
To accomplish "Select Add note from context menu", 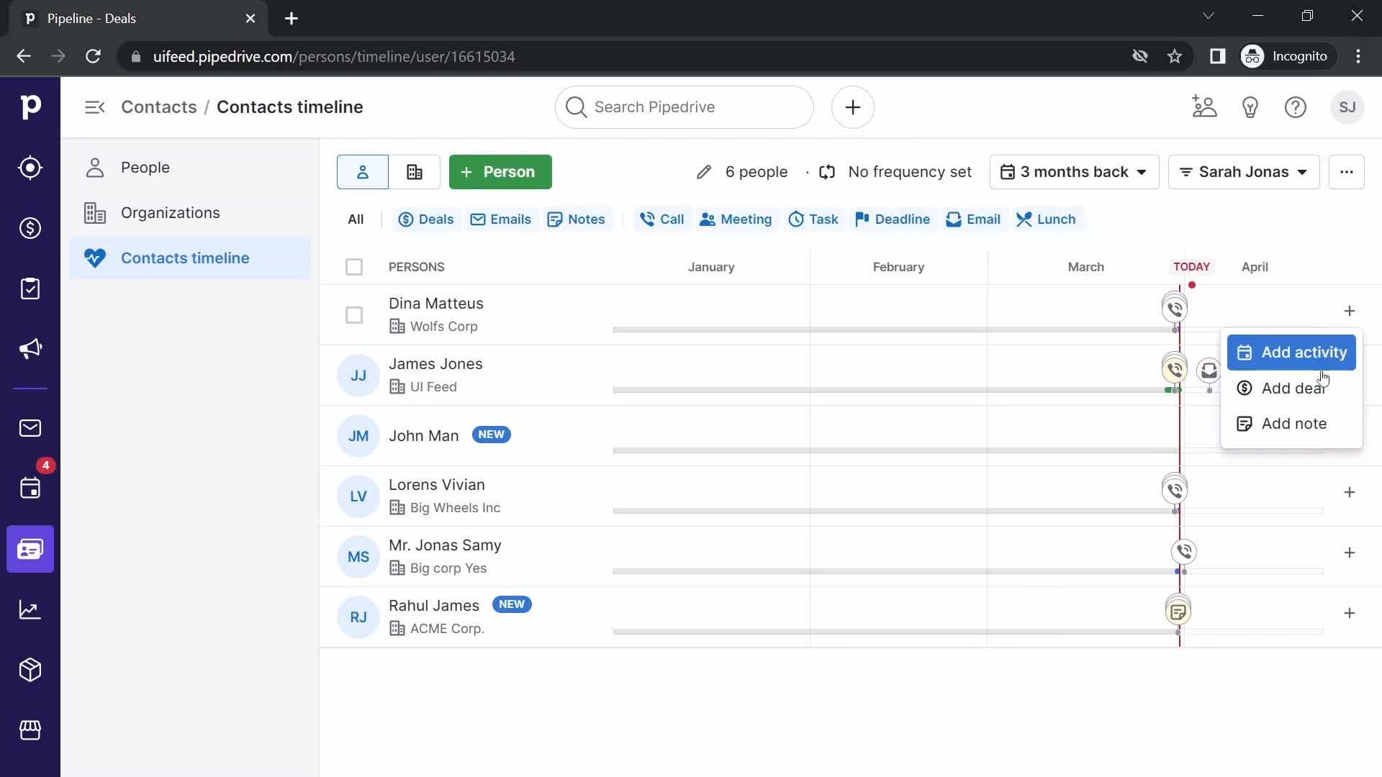I will [1293, 423].
